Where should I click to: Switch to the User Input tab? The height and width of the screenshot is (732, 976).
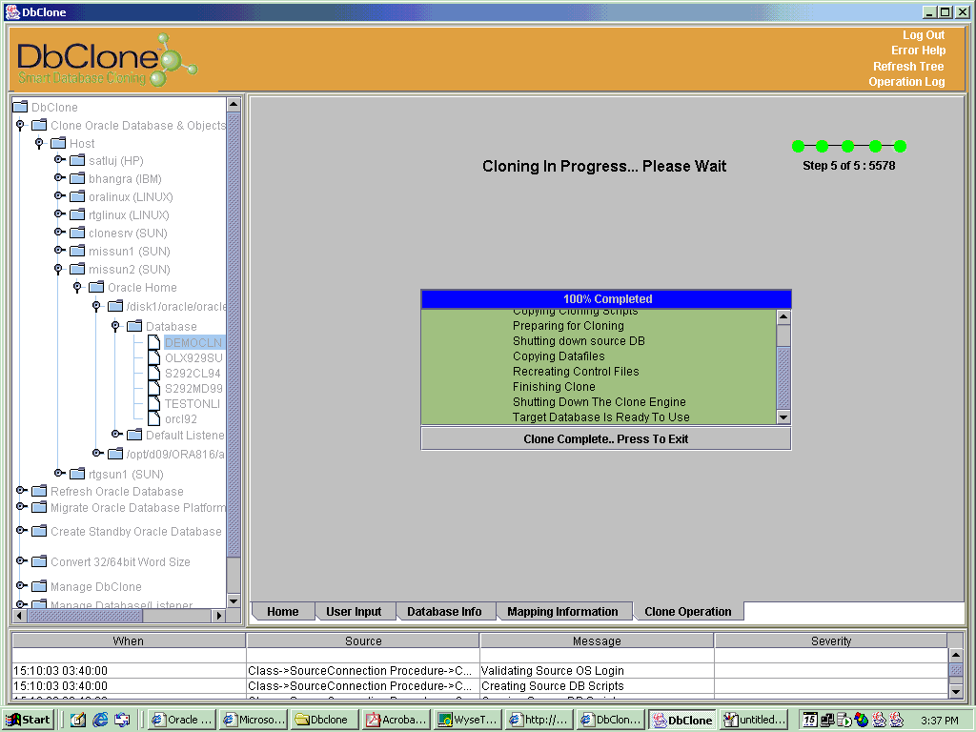pos(354,611)
